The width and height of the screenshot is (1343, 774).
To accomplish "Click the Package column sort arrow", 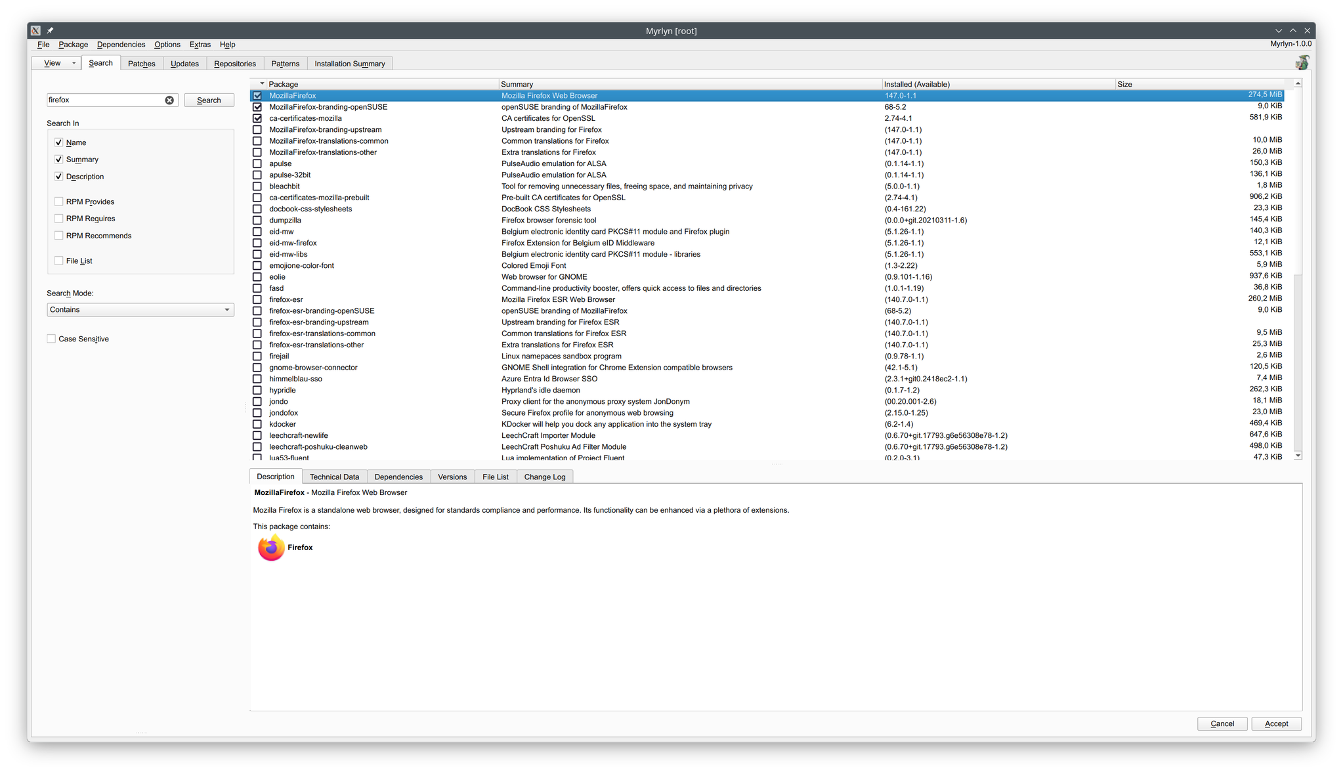I will pyautogui.click(x=262, y=84).
